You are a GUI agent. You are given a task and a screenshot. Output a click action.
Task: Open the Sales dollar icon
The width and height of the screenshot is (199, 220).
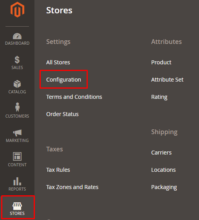click(17, 60)
